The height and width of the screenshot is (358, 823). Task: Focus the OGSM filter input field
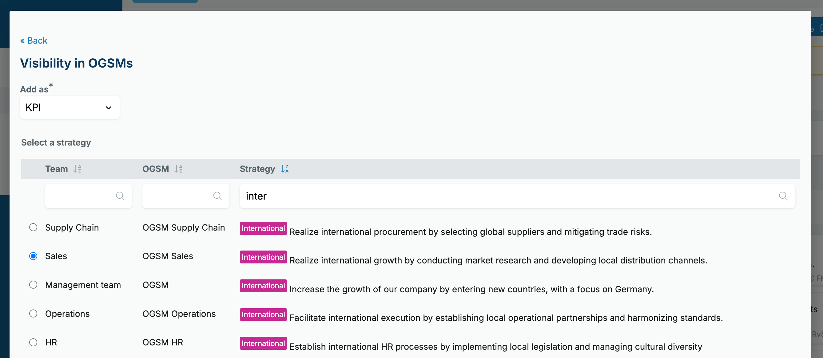tap(186, 196)
